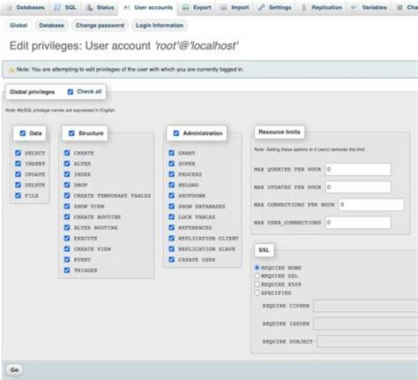Click the Go button
418x380 pixels.
14,369
